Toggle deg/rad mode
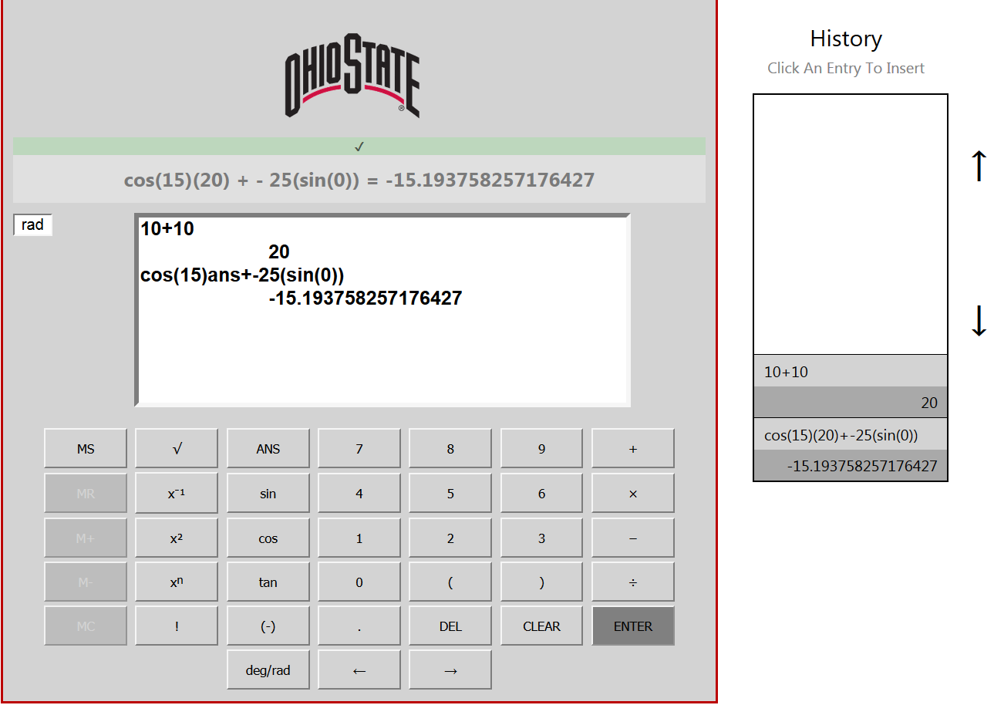Screen dimensions: 994x705 point(268,669)
